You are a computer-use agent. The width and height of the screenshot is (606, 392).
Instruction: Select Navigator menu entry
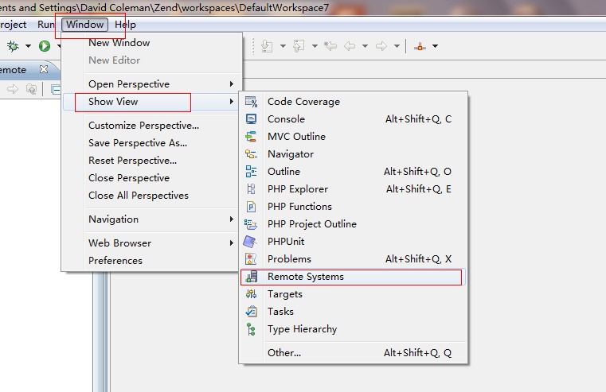click(353, 154)
